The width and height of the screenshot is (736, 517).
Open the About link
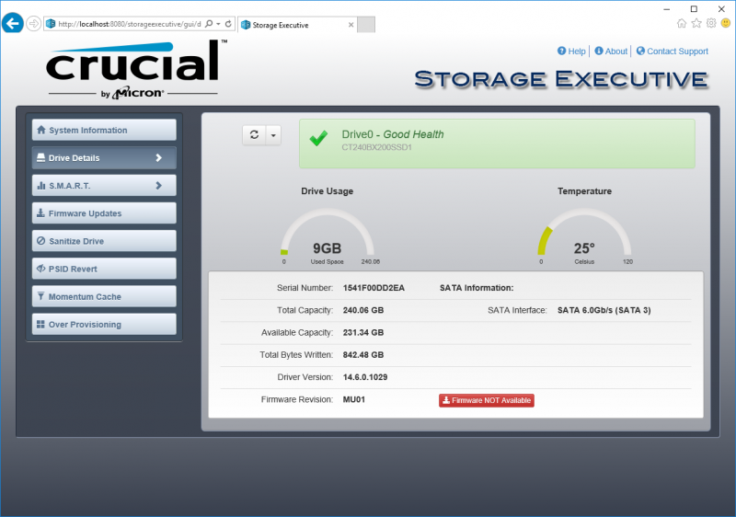[615, 52]
